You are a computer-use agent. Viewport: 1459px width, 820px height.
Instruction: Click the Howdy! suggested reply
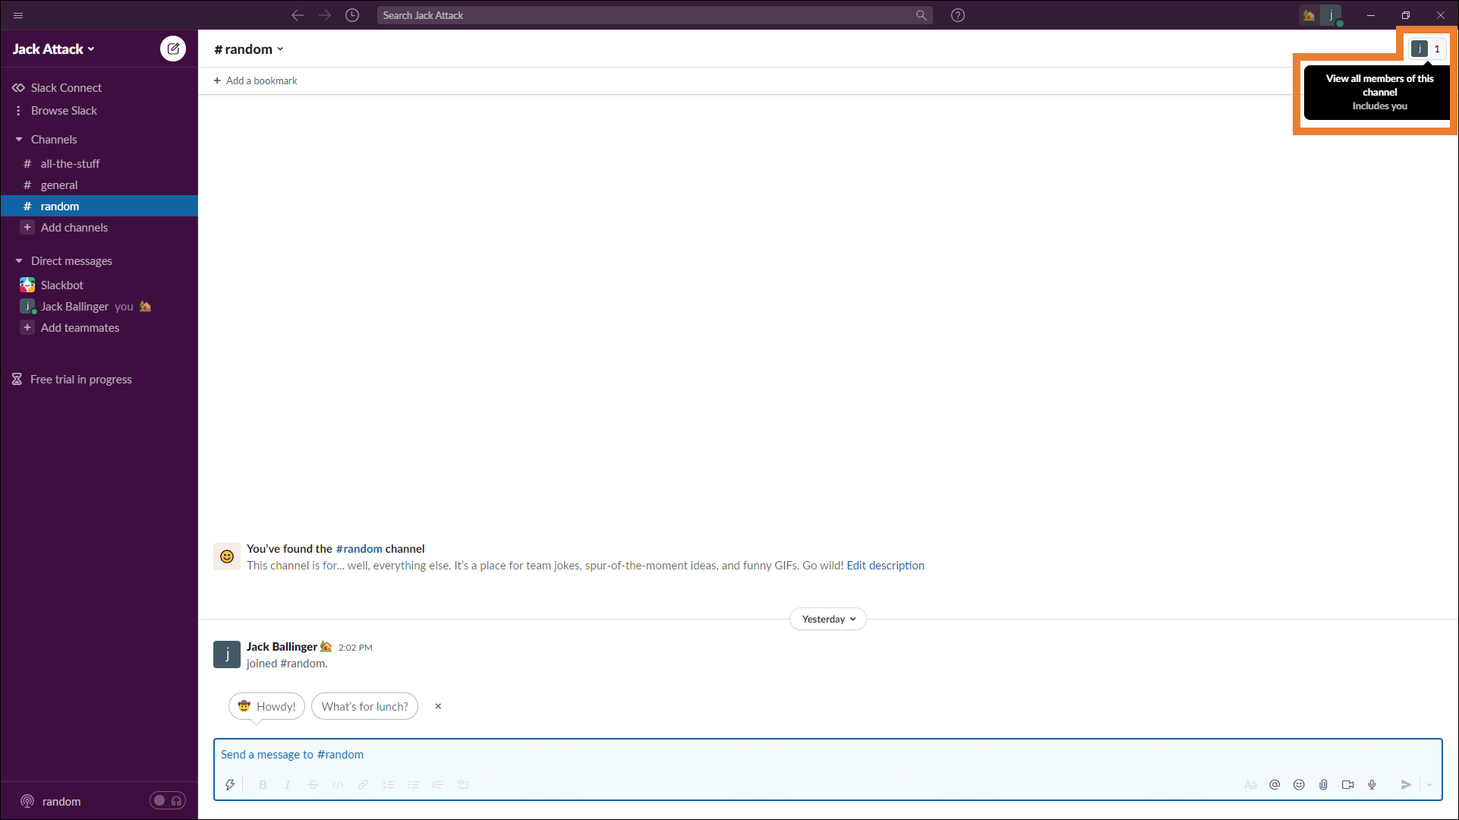[266, 706]
